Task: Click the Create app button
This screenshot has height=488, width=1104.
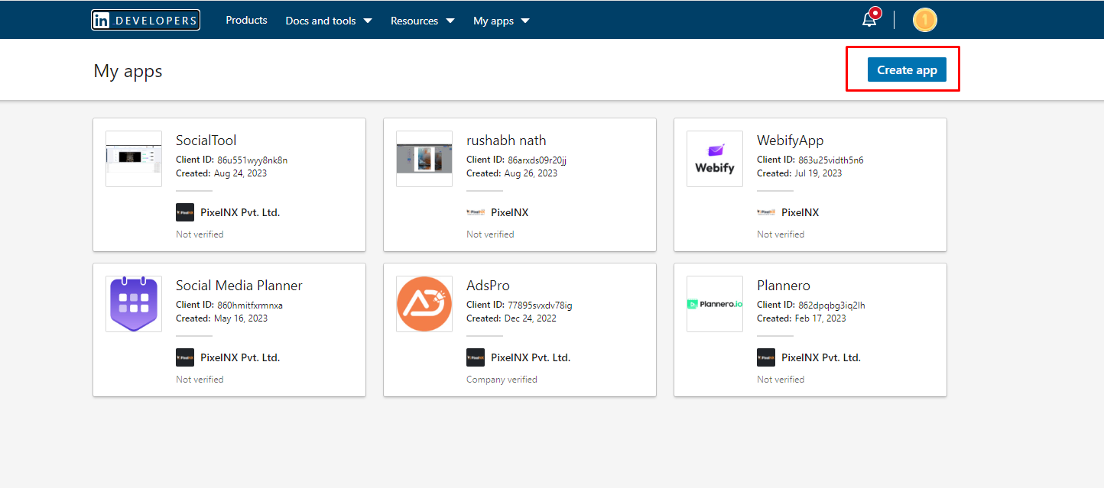Action: click(906, 69)
